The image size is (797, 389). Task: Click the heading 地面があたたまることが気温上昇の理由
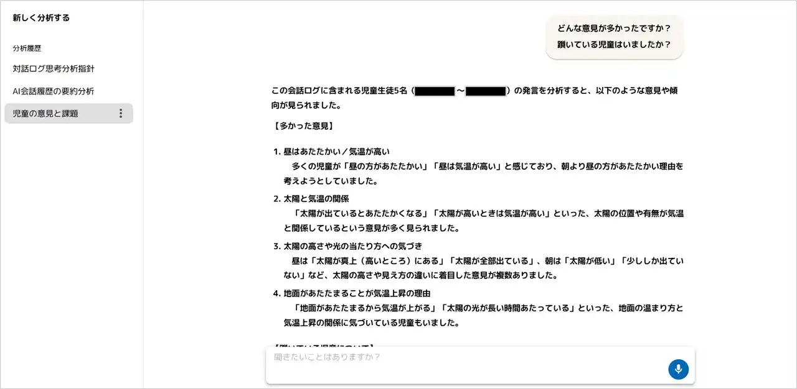point(357,293)
